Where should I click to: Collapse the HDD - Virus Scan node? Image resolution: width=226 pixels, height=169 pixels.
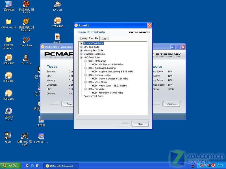pyautogui.click(x=86, y=82)
